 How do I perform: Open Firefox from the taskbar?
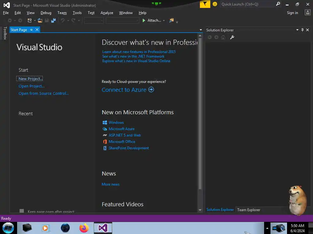pyautogui.click(x=84, y=228)
